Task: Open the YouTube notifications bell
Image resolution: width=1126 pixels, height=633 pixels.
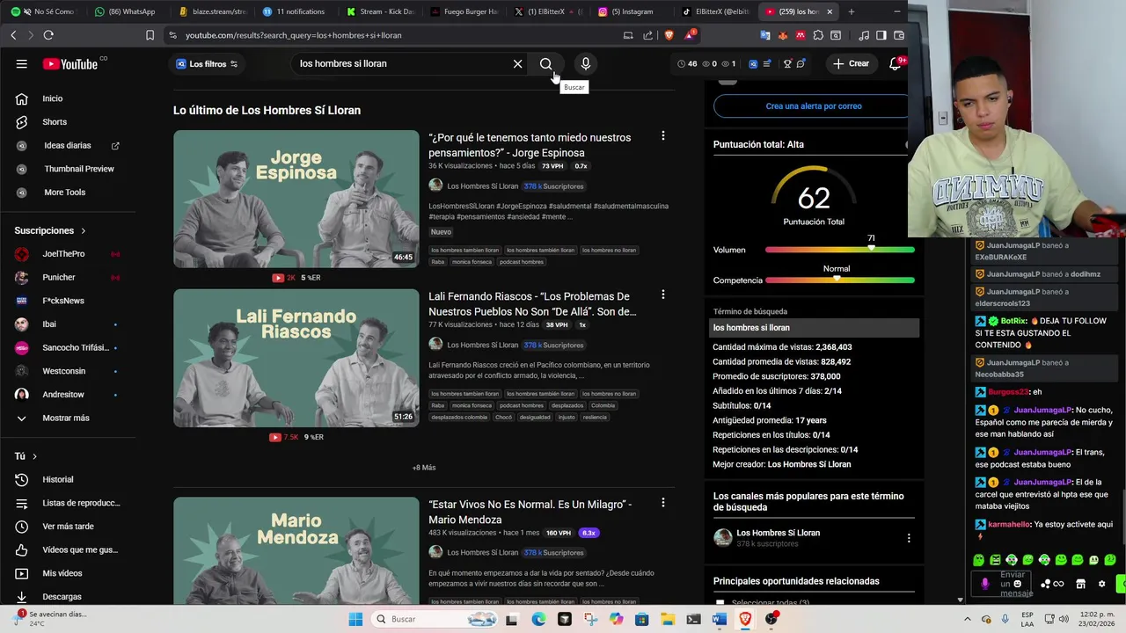Action: [895, 63]
